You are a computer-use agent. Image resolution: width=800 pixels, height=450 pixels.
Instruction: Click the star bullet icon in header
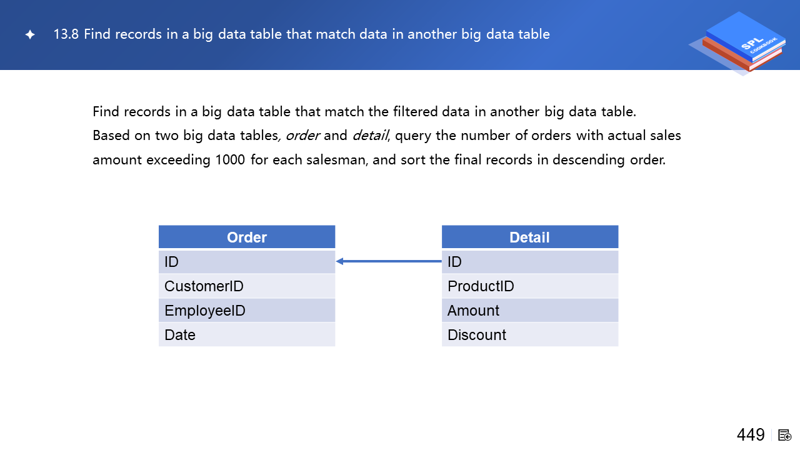pos(30,34)
